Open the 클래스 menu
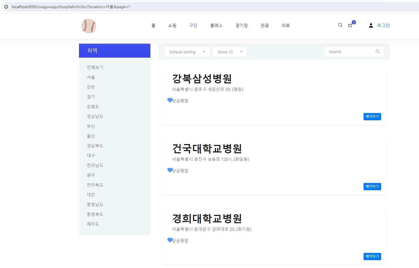This screenshot has width=419, height=268. 216,25
